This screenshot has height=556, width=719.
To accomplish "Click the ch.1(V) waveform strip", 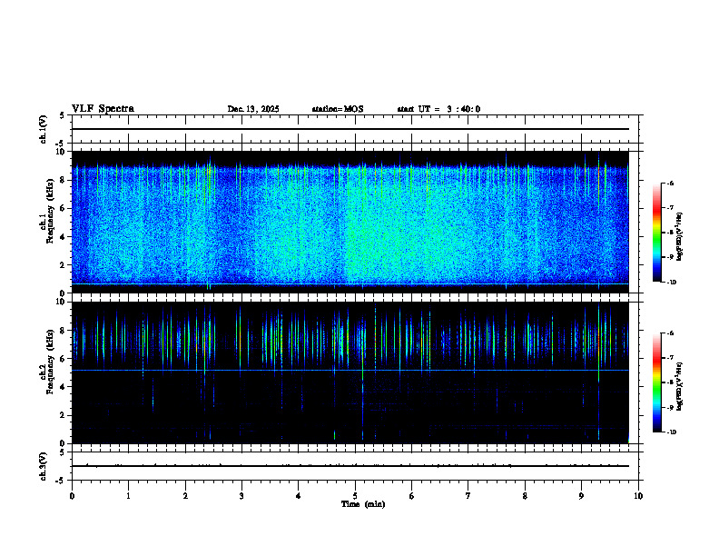I will pyautogui.click(x=357, y=129).
